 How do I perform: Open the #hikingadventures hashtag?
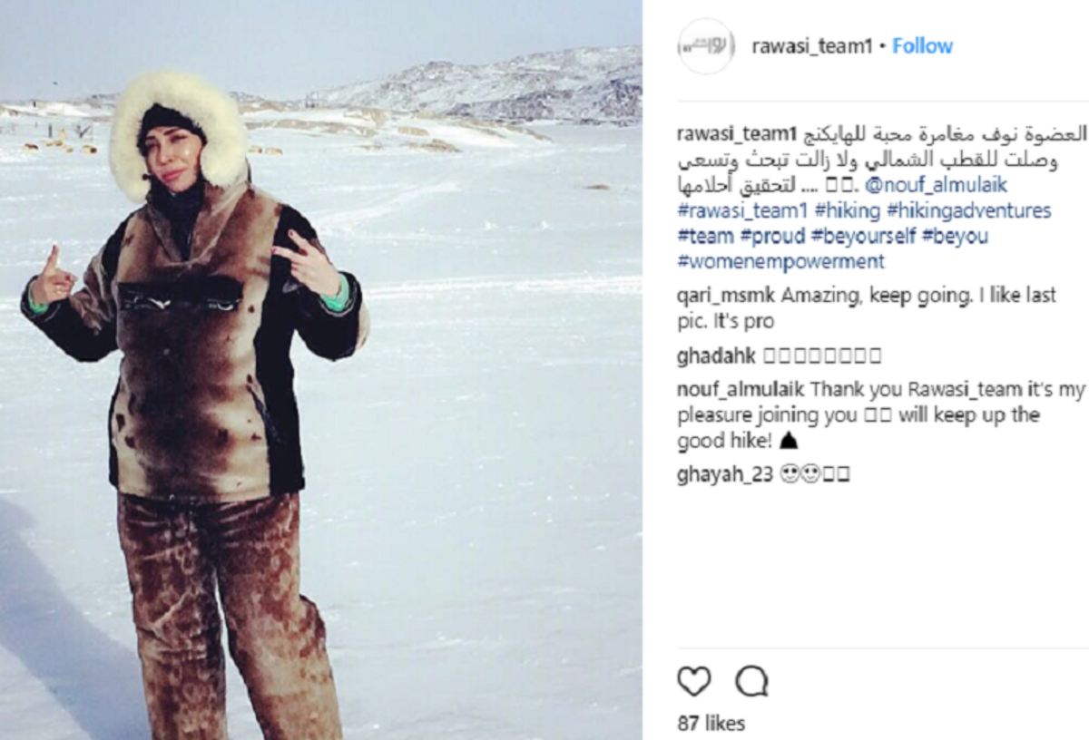pos(968,211)
